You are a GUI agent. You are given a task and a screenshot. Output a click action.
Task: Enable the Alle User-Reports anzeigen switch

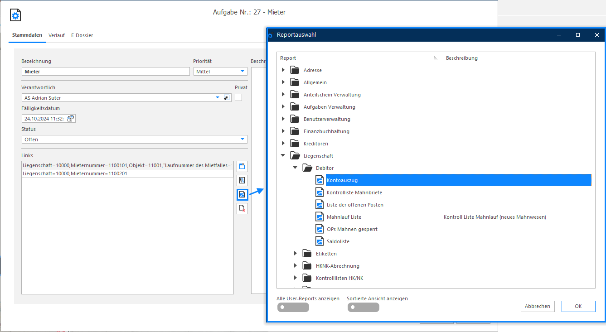tap(293, 308)
